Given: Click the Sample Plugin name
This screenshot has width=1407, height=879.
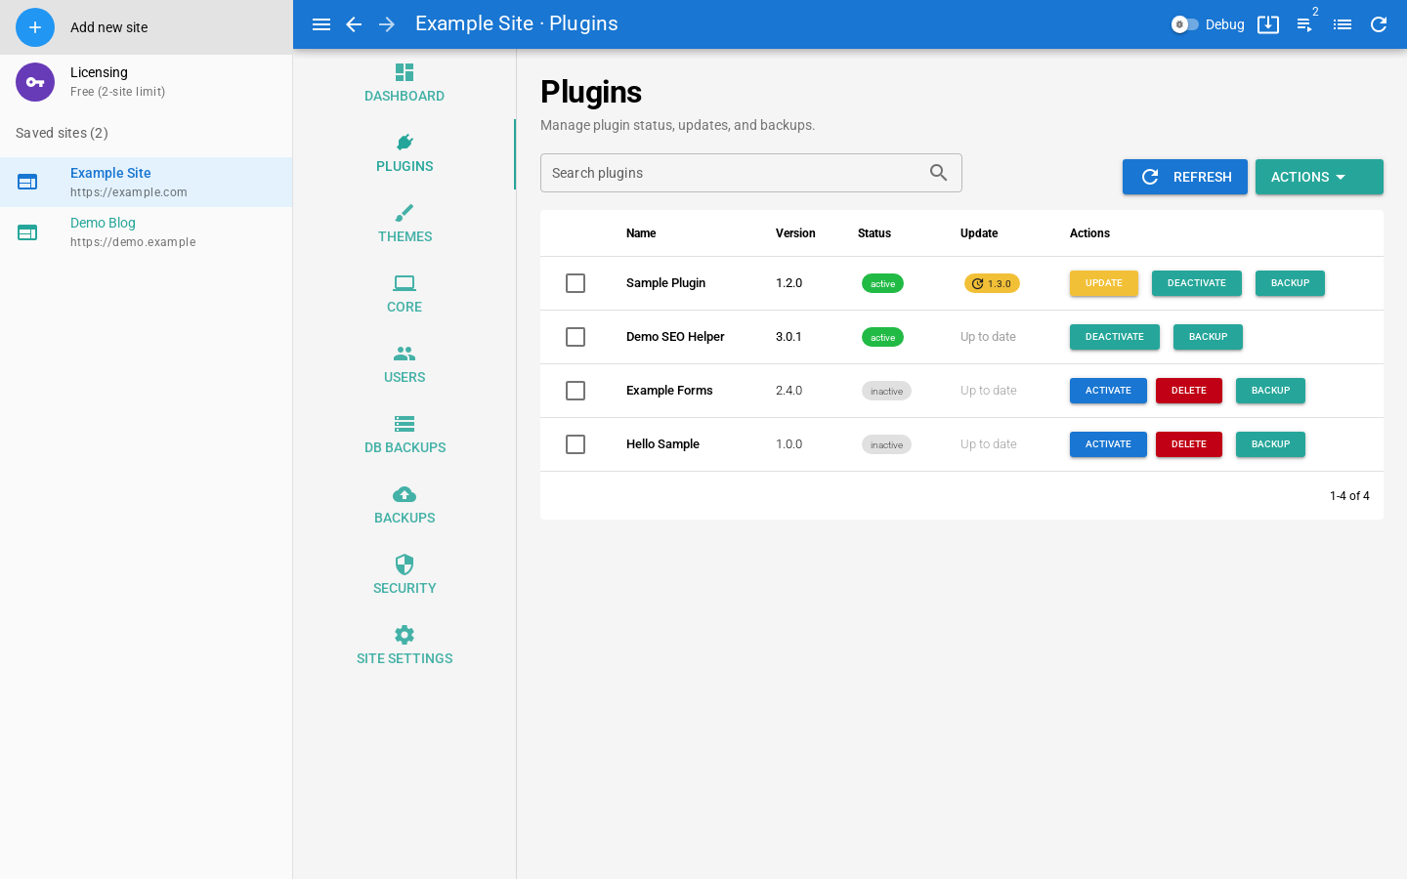Looking at the screenshot, I should [665, 283].
